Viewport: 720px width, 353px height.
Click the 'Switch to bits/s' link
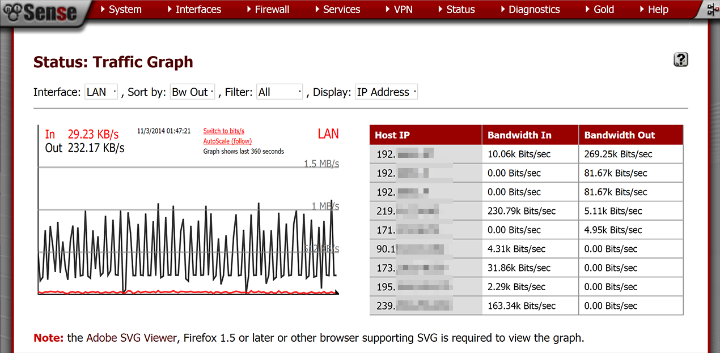tap(224, 131)
